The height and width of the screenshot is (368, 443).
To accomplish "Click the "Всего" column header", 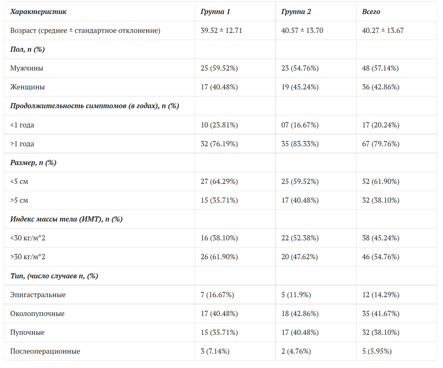I will pyautogui.click(x=371, y=12).
